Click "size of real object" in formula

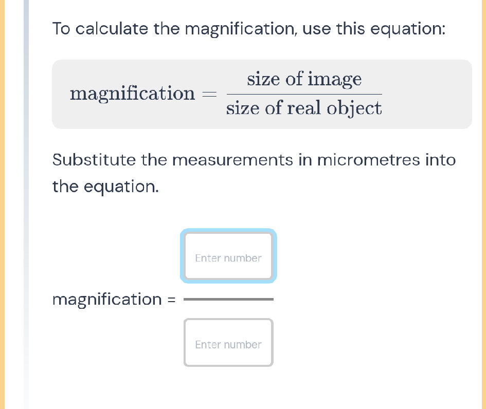point(304,108)
